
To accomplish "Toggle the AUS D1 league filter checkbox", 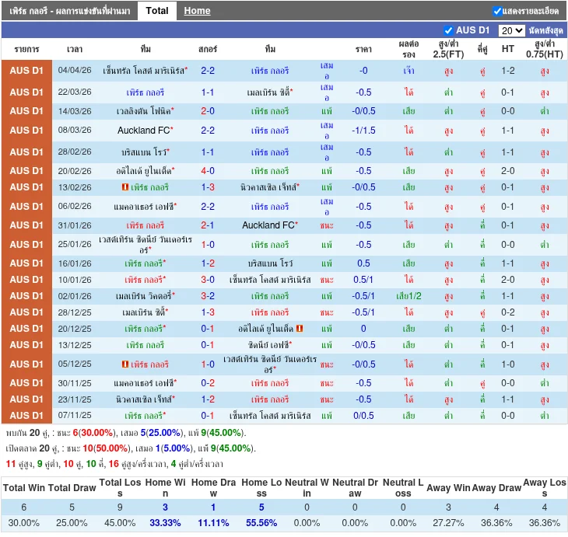I will [x=448, y=30].
